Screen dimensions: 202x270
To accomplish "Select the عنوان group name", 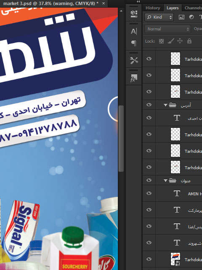I will click(186, 181).
